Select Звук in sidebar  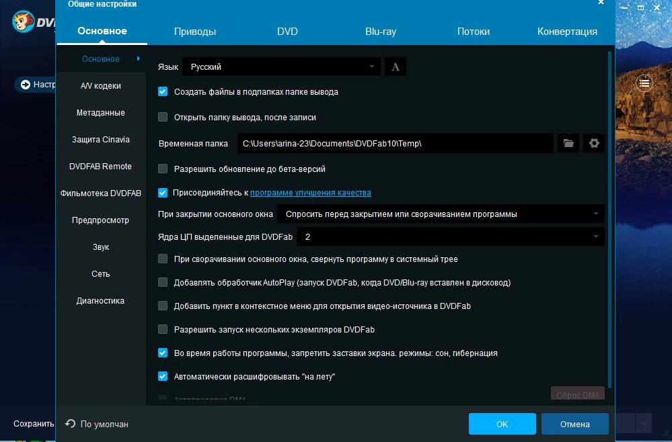tap(101, 247)
